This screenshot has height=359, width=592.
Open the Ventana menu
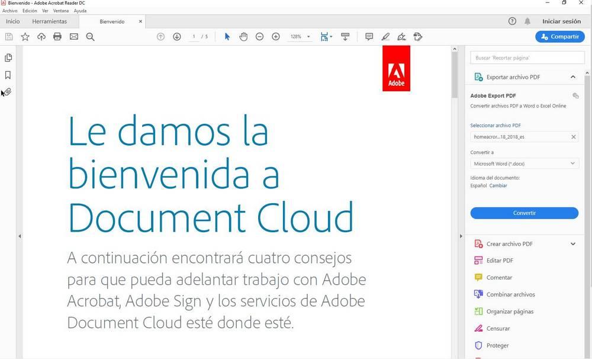[61, 11]
